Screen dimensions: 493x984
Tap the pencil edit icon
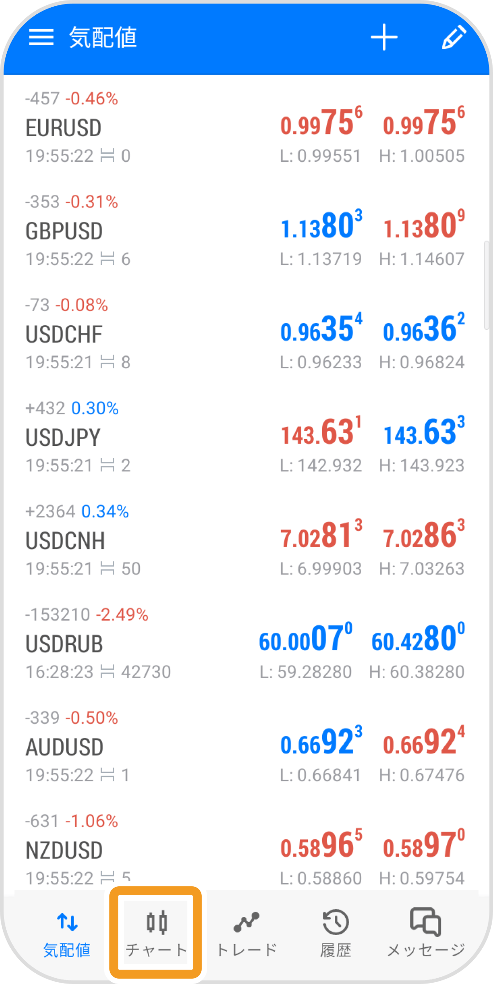coord(454,37)
